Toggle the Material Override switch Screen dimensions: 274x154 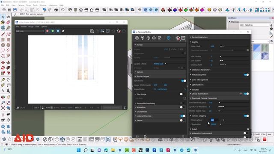tap(183, 116)
